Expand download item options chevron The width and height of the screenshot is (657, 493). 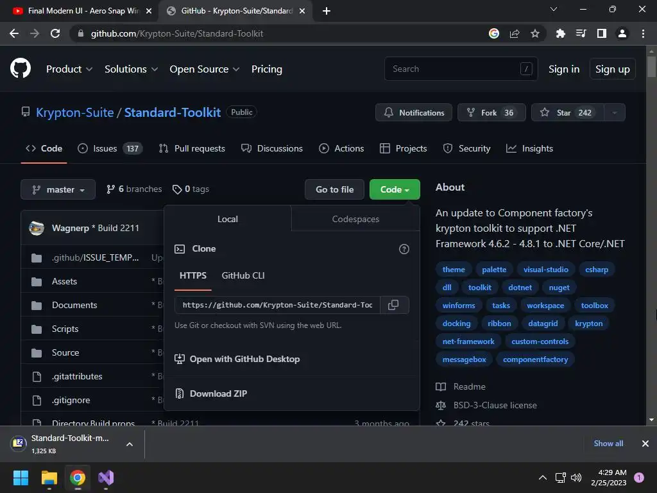130,444
